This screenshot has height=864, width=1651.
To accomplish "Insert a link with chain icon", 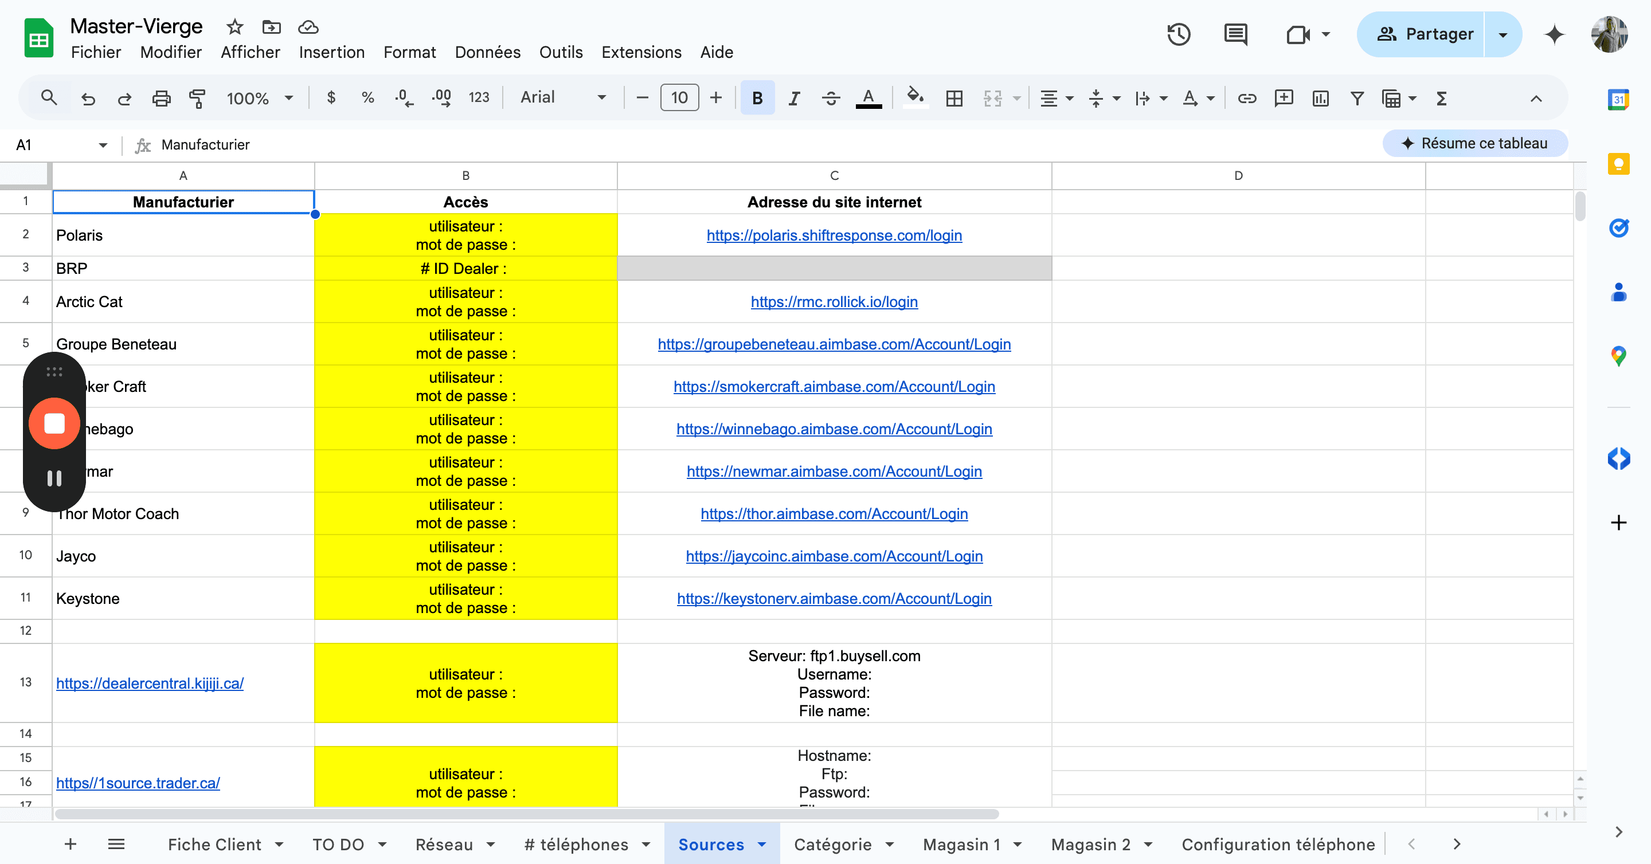I will pyautogui.click(x=1247, y=98).
